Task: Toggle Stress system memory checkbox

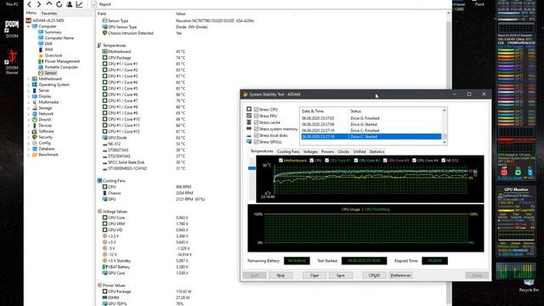Action: click(x=257, y=128)
